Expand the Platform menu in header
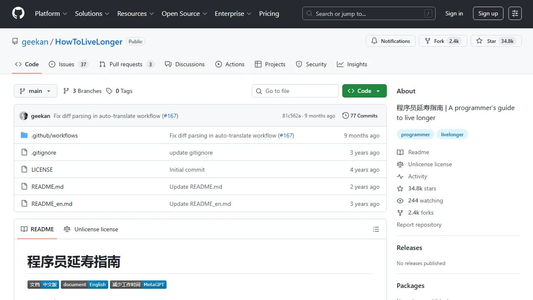The image size is (533, 300). click(51, 13)
